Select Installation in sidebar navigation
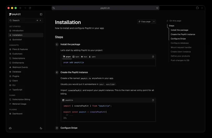This screenshot has height=138, width=212. 26,35
